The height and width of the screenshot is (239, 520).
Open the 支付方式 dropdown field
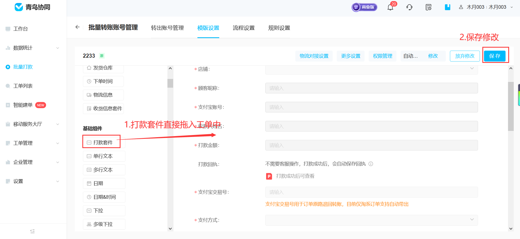point(371,220)
